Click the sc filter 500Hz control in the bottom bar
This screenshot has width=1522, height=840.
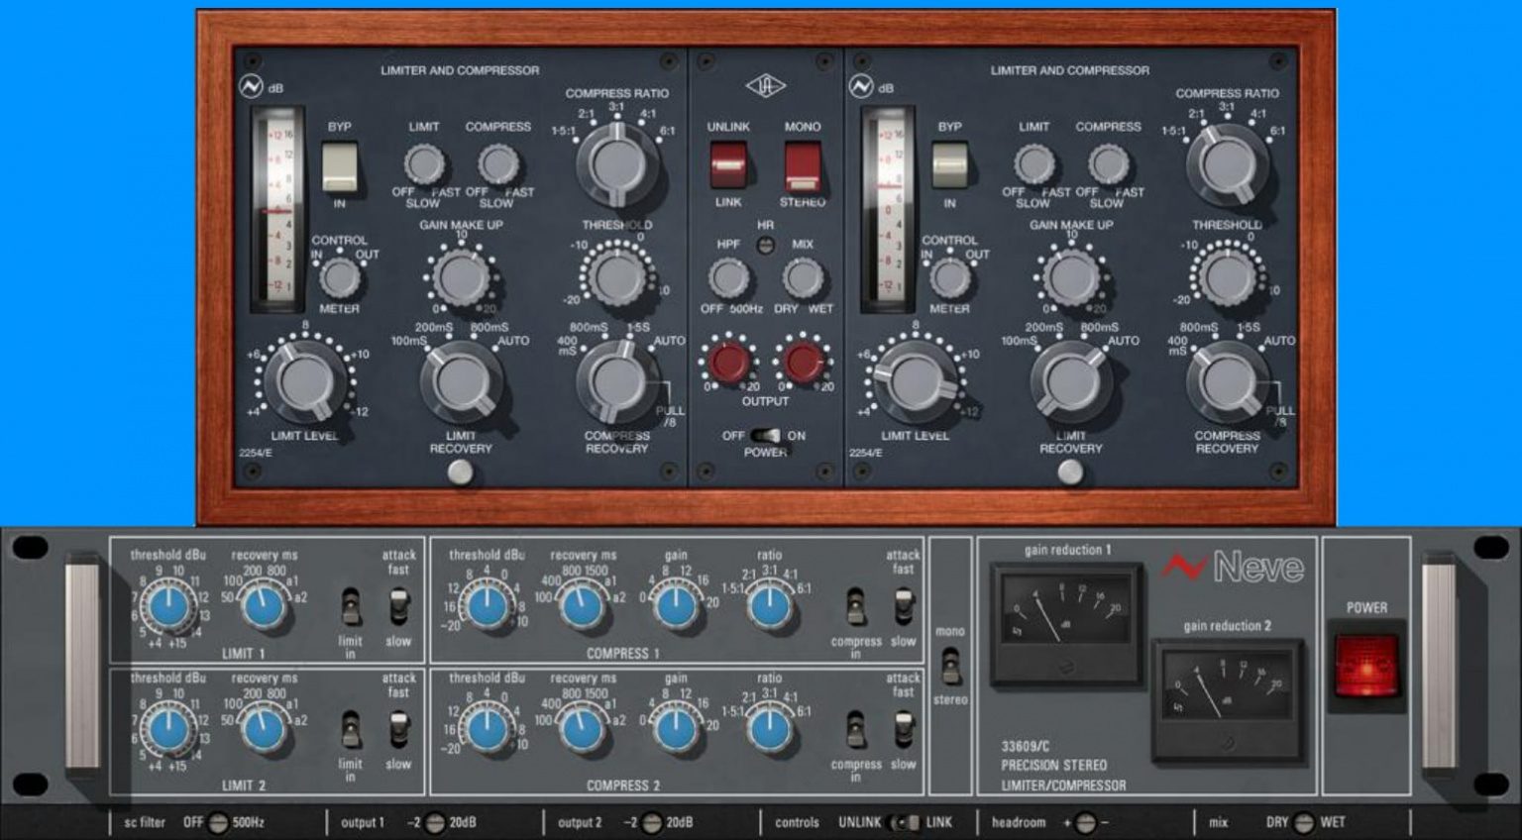(x=219, y=822)
